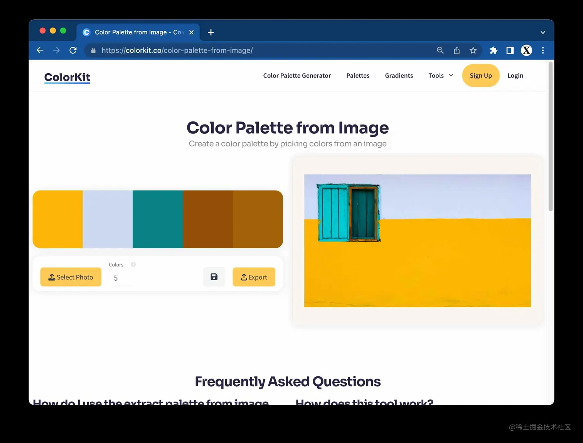Click the site security padlock icon
583x443 pixels.
point(93,50)
